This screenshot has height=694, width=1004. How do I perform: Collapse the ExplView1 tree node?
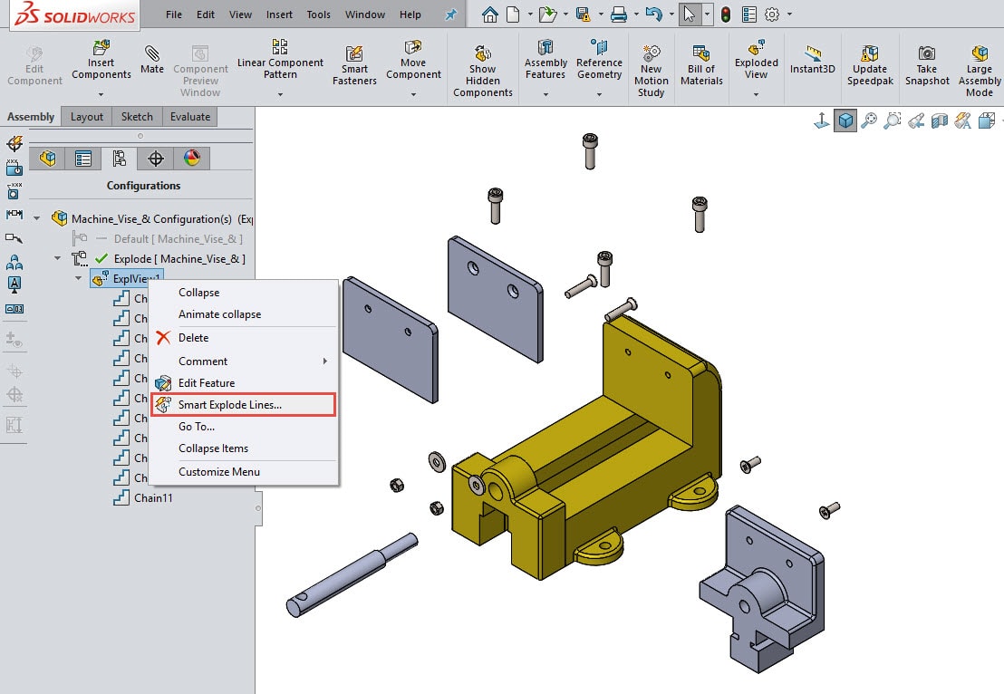[x=78, y=278]
